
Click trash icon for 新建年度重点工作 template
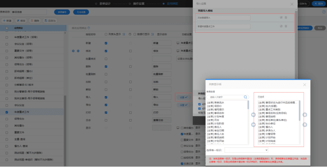pyautogui.click(x=286, y=26)
